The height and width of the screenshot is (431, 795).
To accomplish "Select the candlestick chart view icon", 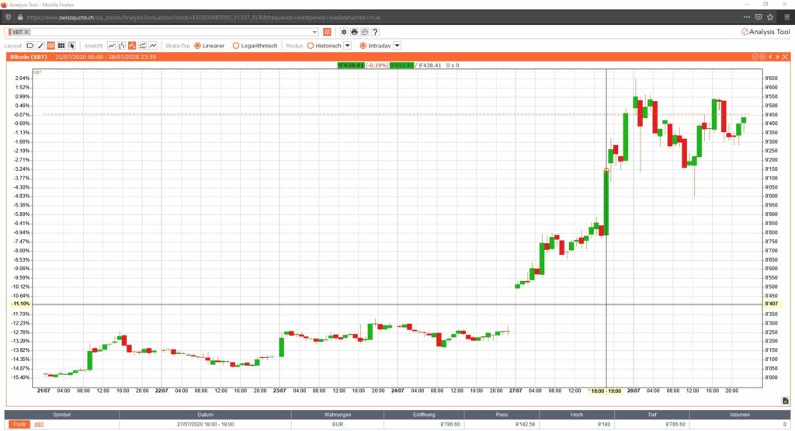I will pos(132,46).
